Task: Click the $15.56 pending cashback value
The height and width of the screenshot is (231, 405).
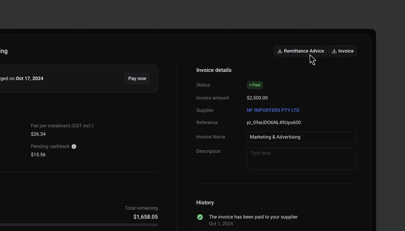Action: click(38, 154)
